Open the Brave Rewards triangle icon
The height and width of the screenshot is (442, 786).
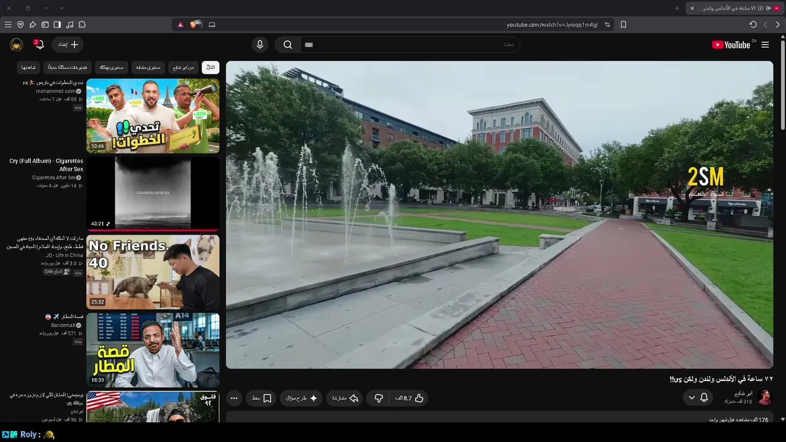180,25
